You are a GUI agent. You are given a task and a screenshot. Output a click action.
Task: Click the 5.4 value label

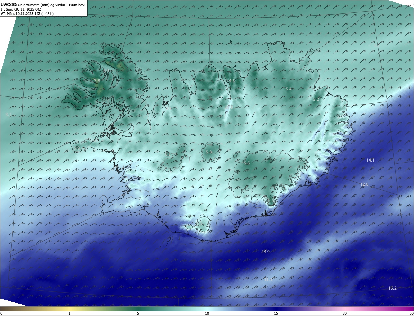[x=289, y=89]
